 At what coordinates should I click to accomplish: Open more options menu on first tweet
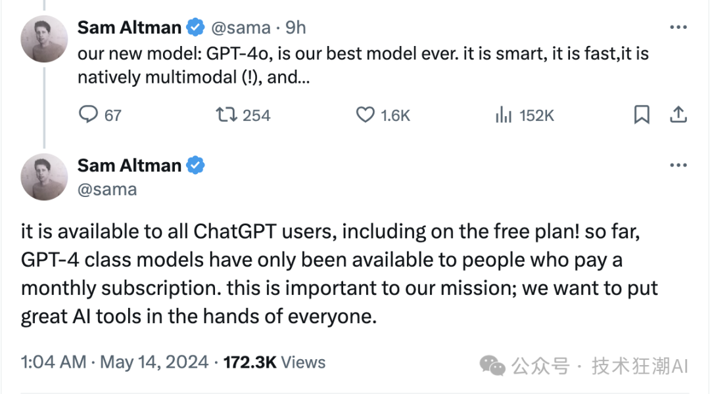[x=678, y=28]
